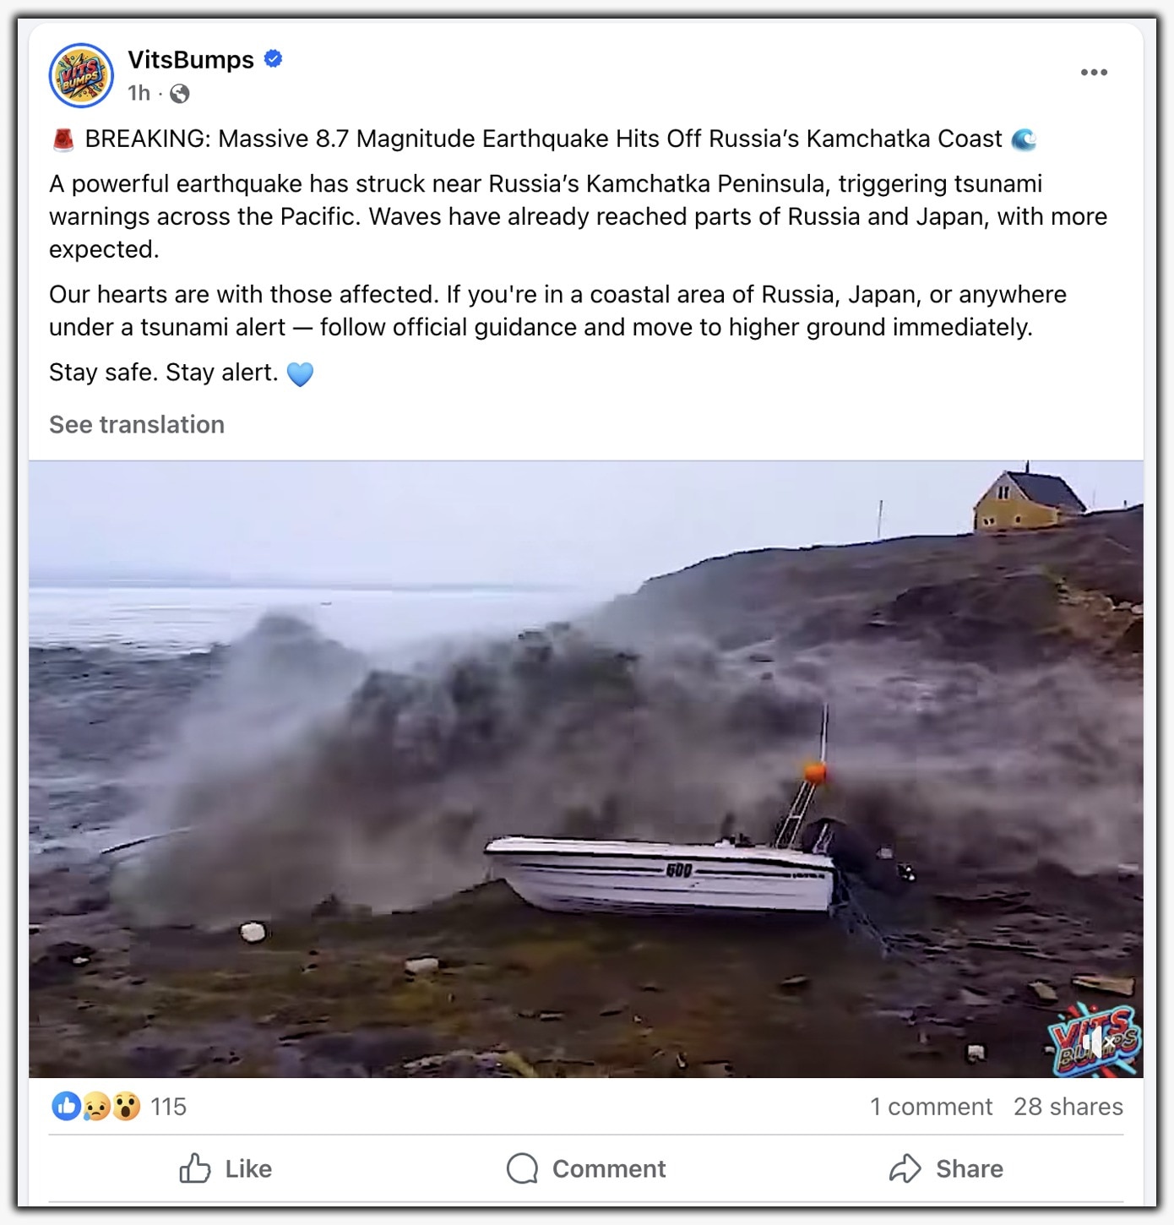The image size is (1174, 1225).
Task: Click the red siren emoji before BREAKING
Action: [63, 139]
